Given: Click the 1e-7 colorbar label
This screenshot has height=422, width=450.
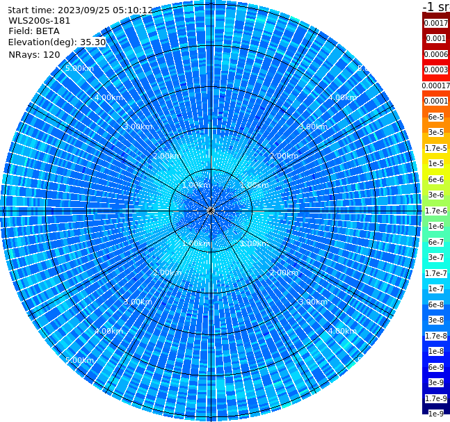Looking at the screenshot, I should pyautogui.click(x=436, y=289).
